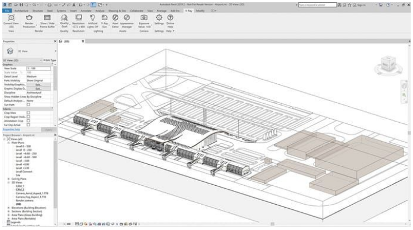Switch to the Architecture ribbon tab
This screenshot has width=413, height=230.
[x=20, y=10]
